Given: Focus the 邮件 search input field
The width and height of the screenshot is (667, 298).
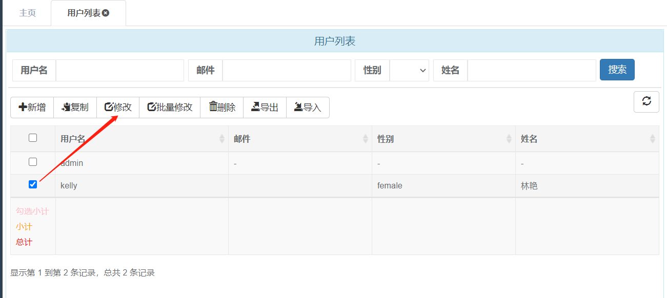Looking at the screenshot, I should (287, 70).
